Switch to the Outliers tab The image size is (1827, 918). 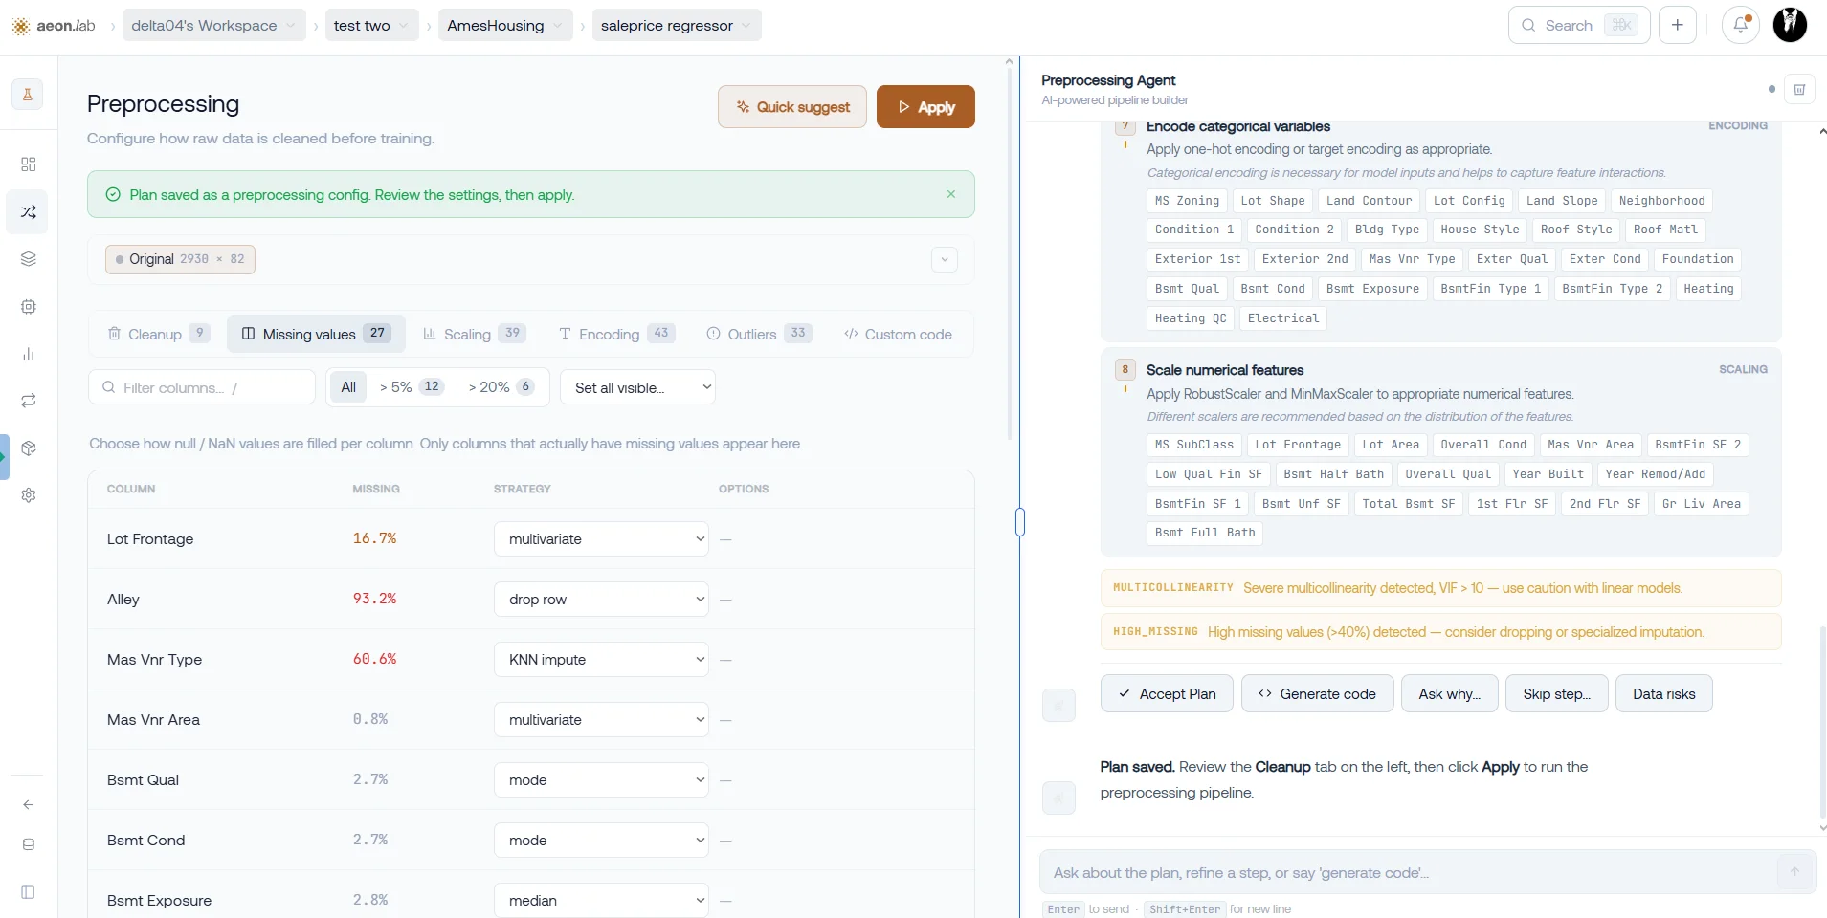[x=759, y=334]
